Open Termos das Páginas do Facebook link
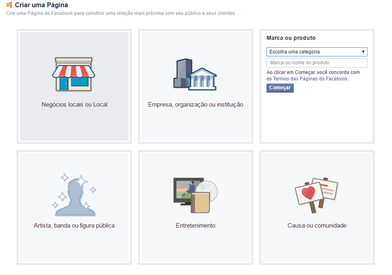Viewport: 392px width, 275px height. click(310, 79)
